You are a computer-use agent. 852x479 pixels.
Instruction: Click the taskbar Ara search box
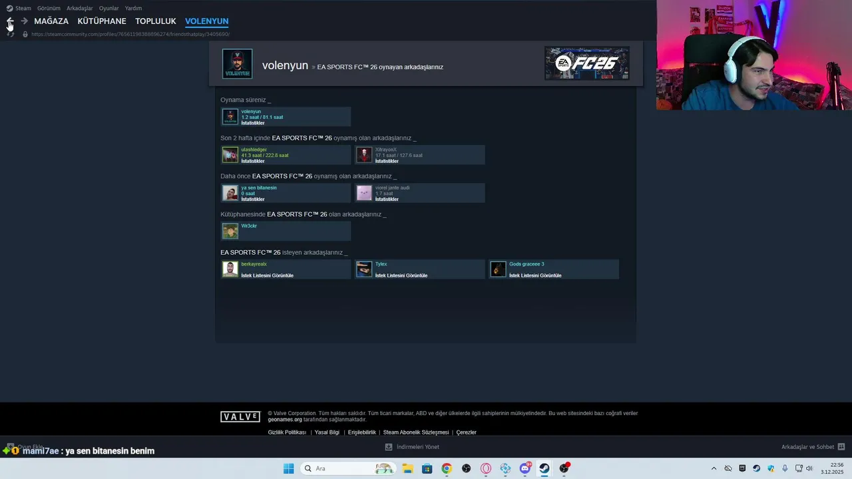click(x=347, y=468)
